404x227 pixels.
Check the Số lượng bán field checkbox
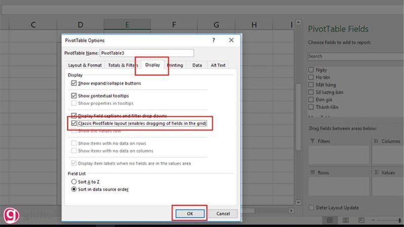pyautogui.click(x=311, y=92)
